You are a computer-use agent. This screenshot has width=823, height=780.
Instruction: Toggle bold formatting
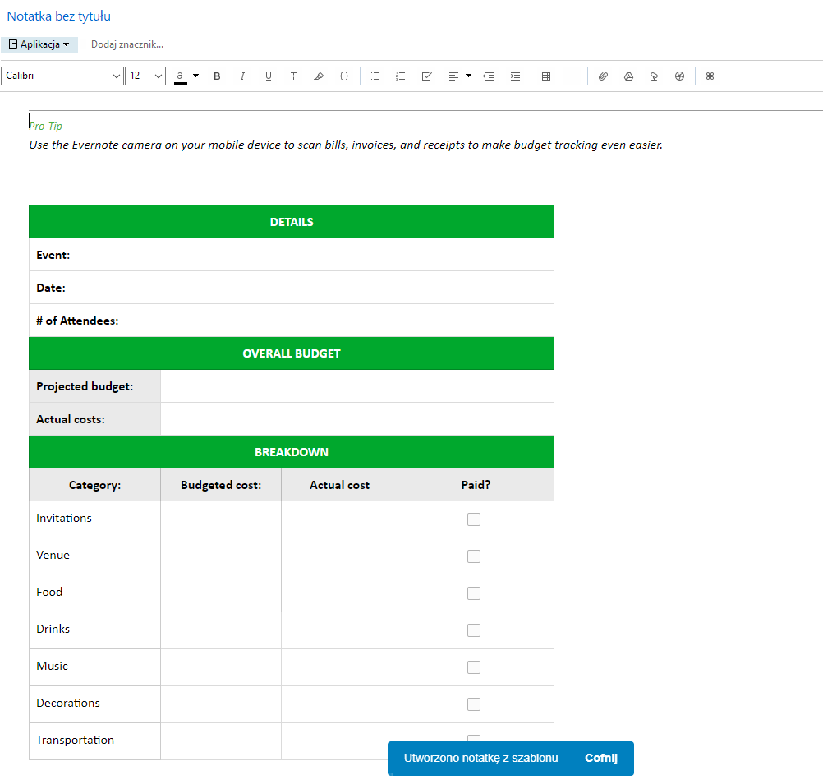[x=217, y=76]
